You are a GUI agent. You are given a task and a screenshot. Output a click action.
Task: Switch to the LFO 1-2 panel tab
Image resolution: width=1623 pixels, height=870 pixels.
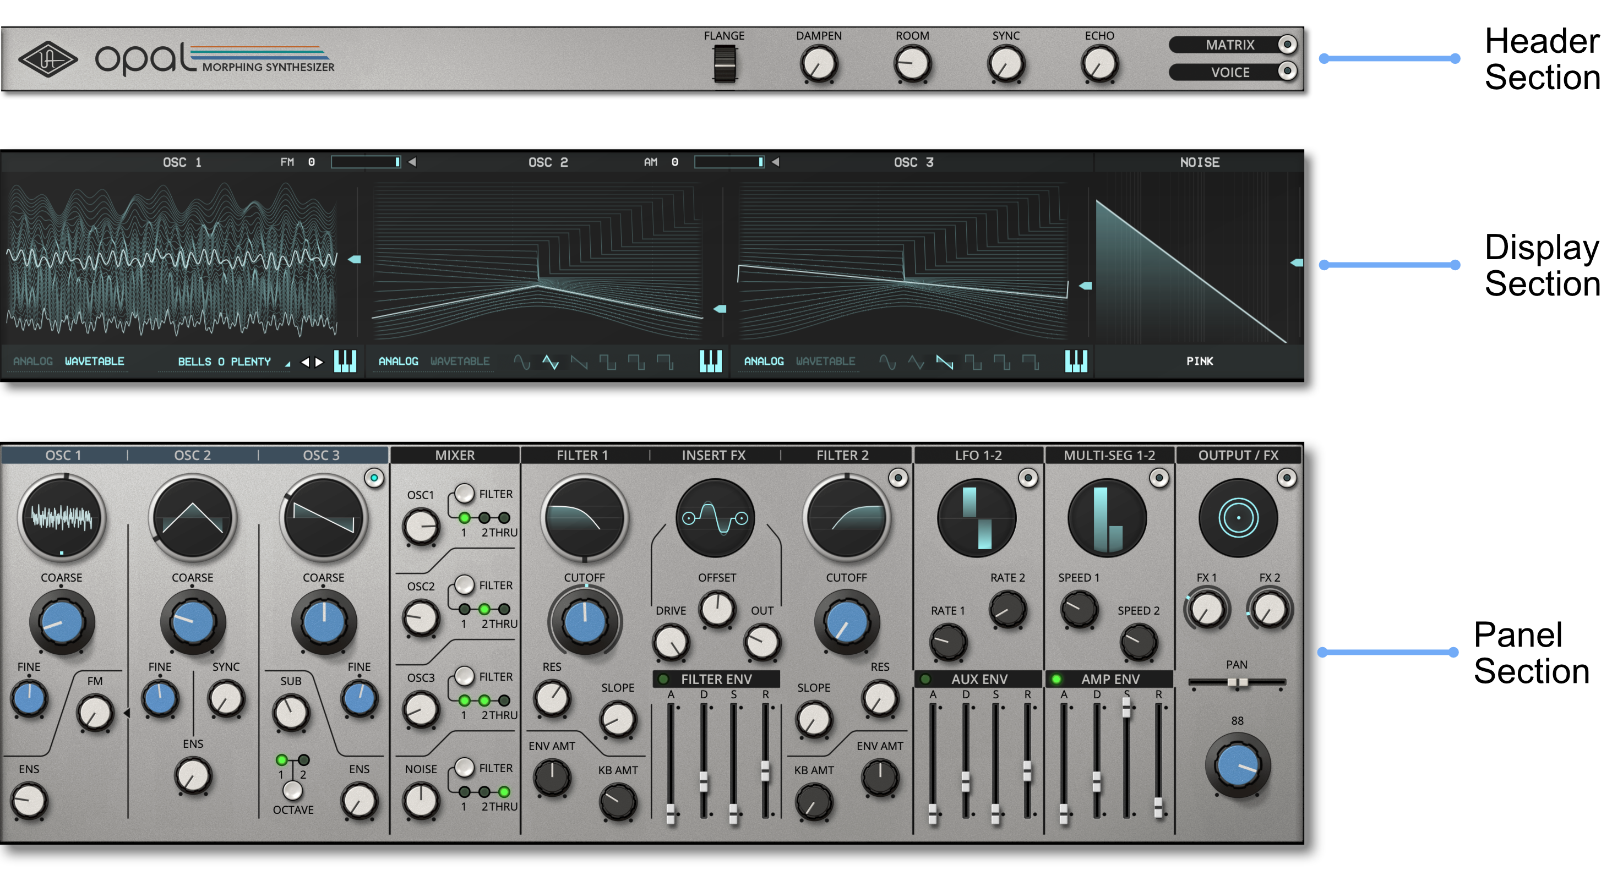tap(978, 455)
